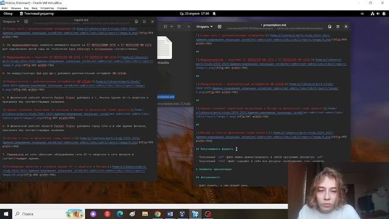Open the VirtualBox Вид menu
Image resolution: width=389 pixels, height=219 pixels.
pyautogui.click(x=26, y=8)
